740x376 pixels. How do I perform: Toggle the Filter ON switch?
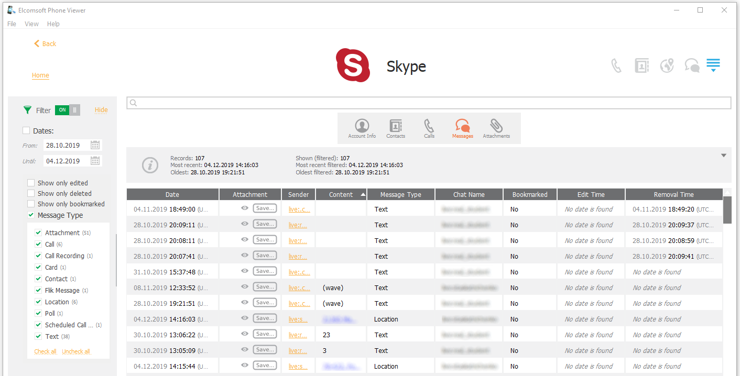68,110
